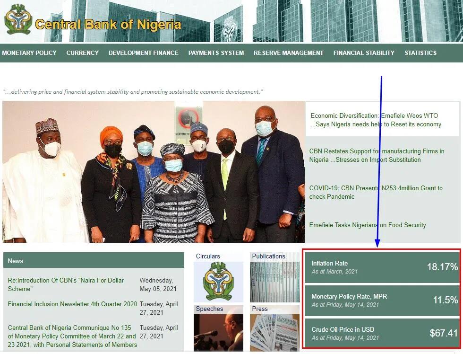
Task: Open the Monetary Policy menu
Action: tap(29, 53)
